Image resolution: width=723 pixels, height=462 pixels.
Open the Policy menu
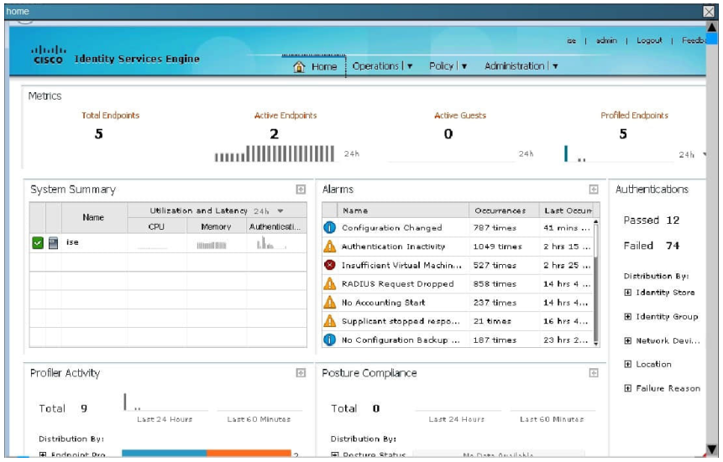pyautogui.click(x=441, y=66)
